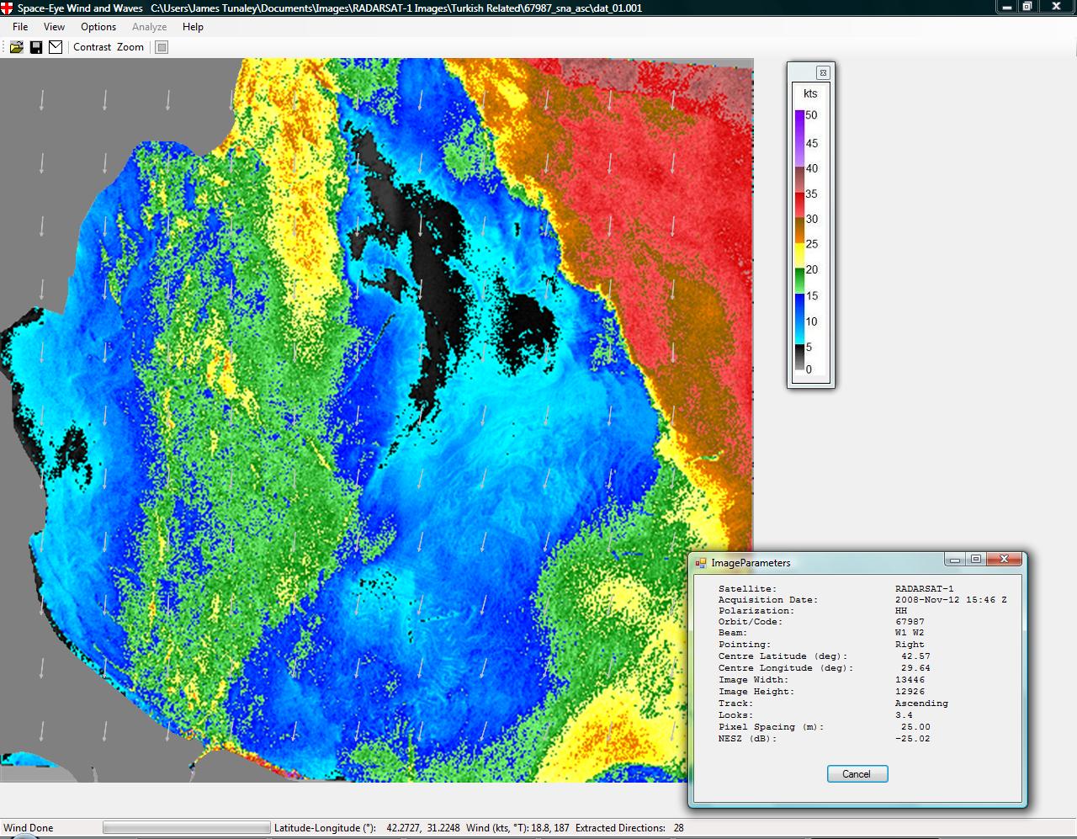This screenshot has height=839, width=1077.
Task: Minimize the ImageParameters dialog
Action: (954, 560)
